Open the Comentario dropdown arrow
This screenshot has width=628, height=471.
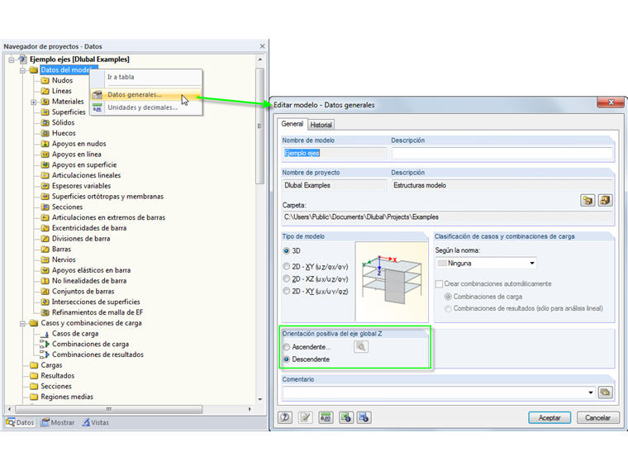point(591,392)
